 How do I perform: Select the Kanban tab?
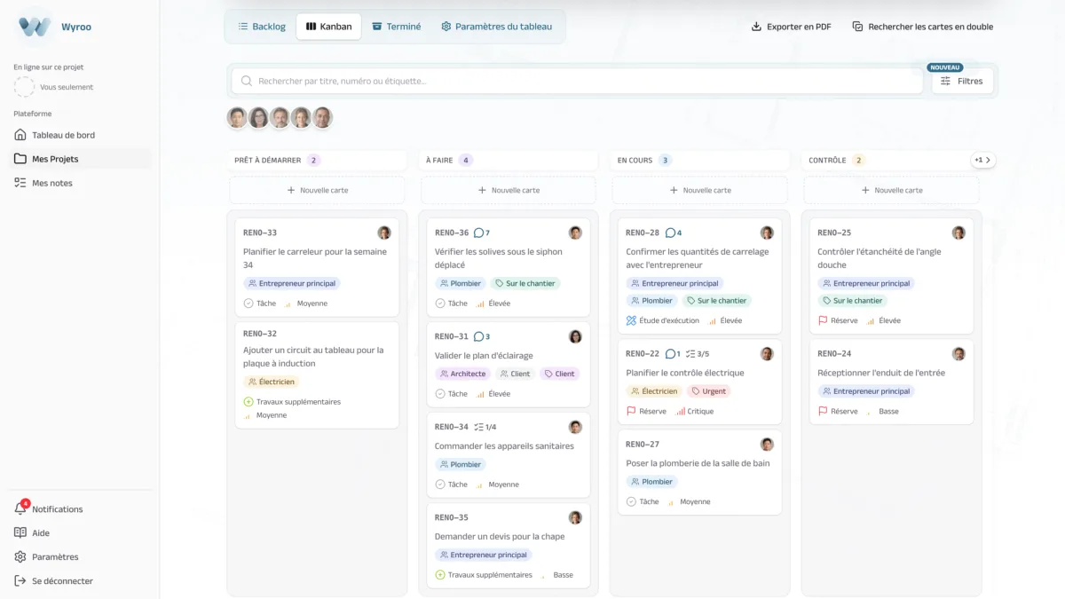(x=328, y=27)
